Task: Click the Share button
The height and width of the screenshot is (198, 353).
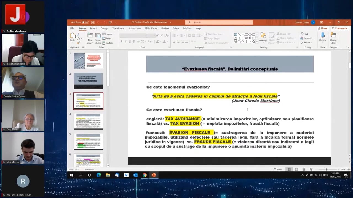Action: [322, 29]
